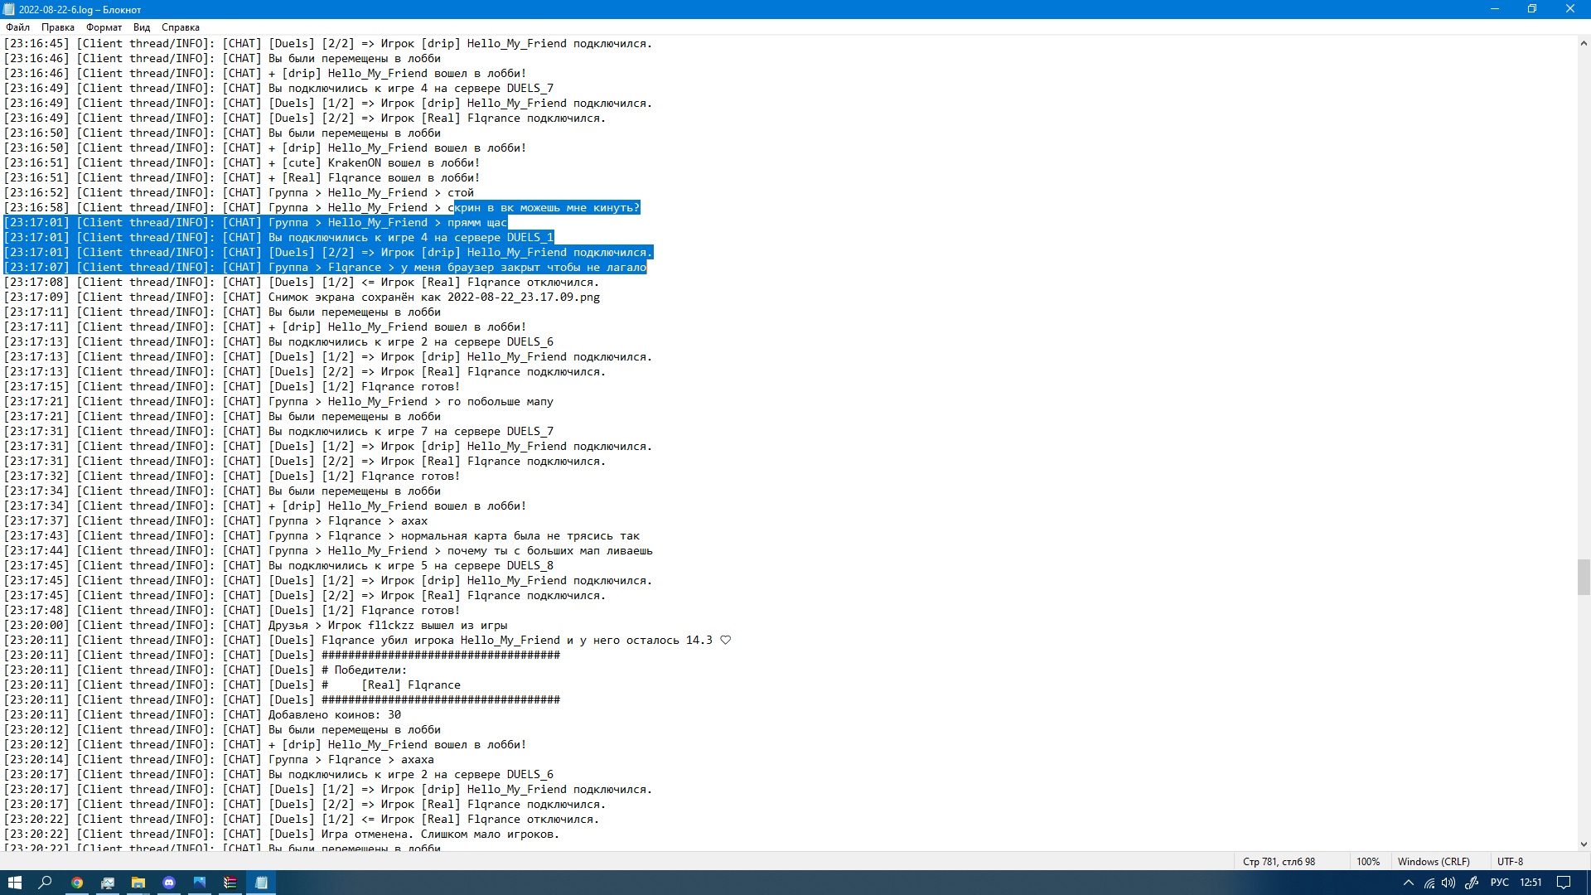Open the Справка menu
Image resolution: width=1591 pixels, height=895 pixels.
(180, 27)
